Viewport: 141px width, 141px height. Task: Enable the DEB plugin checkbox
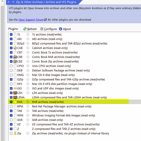[11, 70]
